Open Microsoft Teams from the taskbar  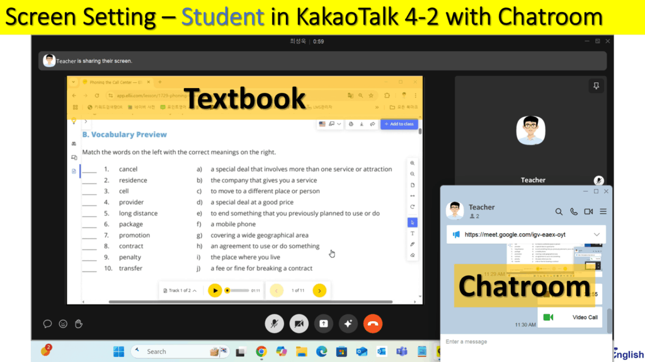click(x=401, y=352)
